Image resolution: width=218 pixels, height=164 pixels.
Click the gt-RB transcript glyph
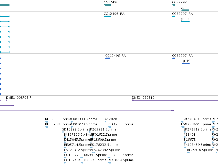(x=185, y=21)
